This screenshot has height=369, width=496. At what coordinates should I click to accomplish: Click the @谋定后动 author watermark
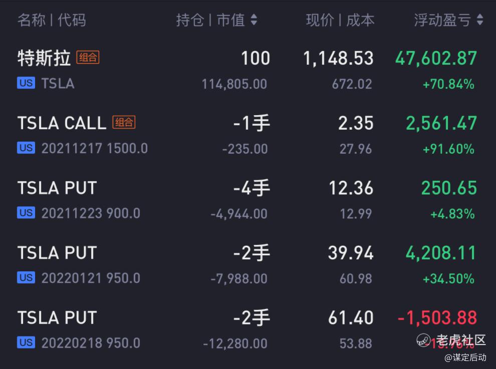pos(465,357)
